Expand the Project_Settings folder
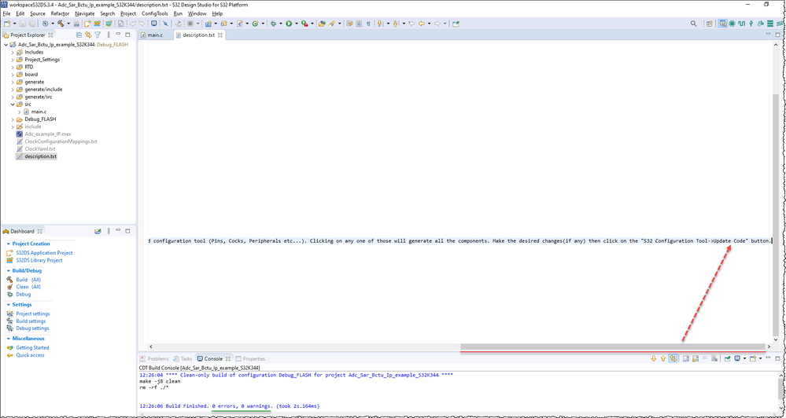786x418 pixels. [13, 60]
